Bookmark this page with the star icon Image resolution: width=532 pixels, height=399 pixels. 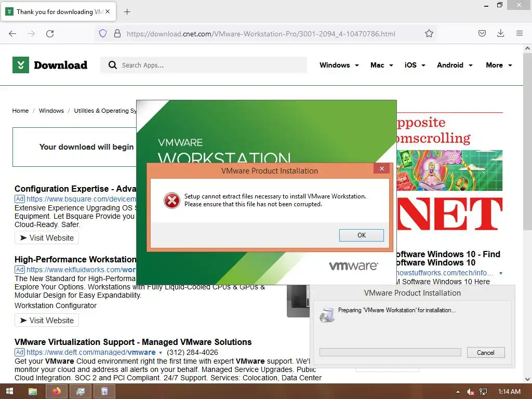(x=429, y=33)
